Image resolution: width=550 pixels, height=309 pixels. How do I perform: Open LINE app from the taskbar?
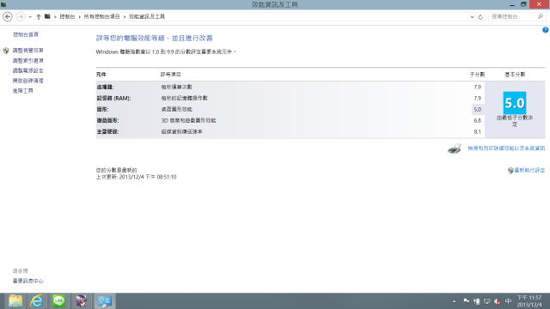tap(59, 301)
